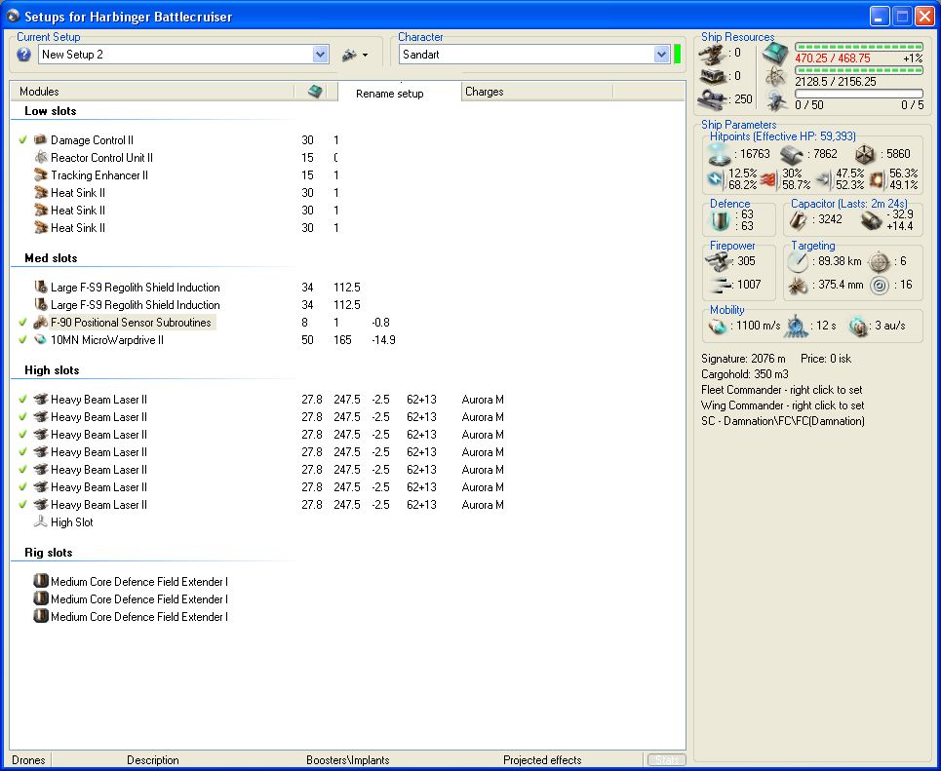941x771 pixels.
Task: Click the CPU usage progress bar
Action: click(859, 47)
